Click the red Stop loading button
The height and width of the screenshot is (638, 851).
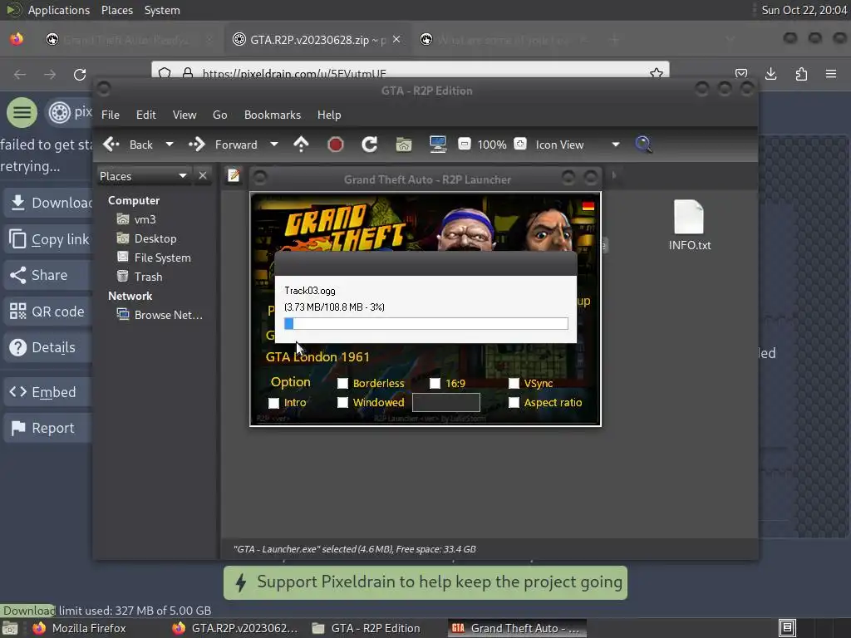point(336,145)
